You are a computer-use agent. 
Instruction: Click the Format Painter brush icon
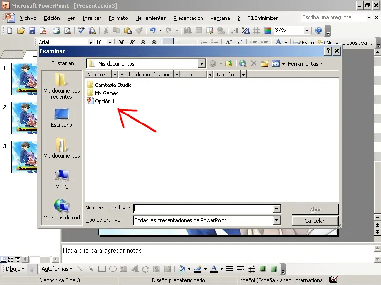[x=139, y=30]
